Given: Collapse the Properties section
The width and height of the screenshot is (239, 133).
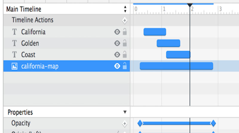Looking at the screenshot, I should (125, 112).
